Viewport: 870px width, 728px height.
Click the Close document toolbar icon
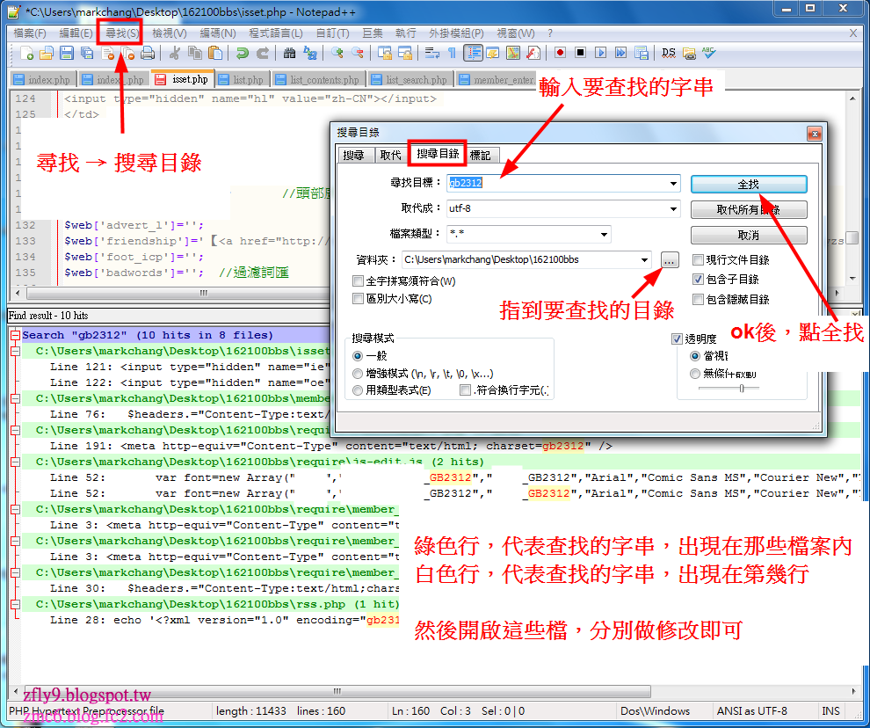(107, 54)
